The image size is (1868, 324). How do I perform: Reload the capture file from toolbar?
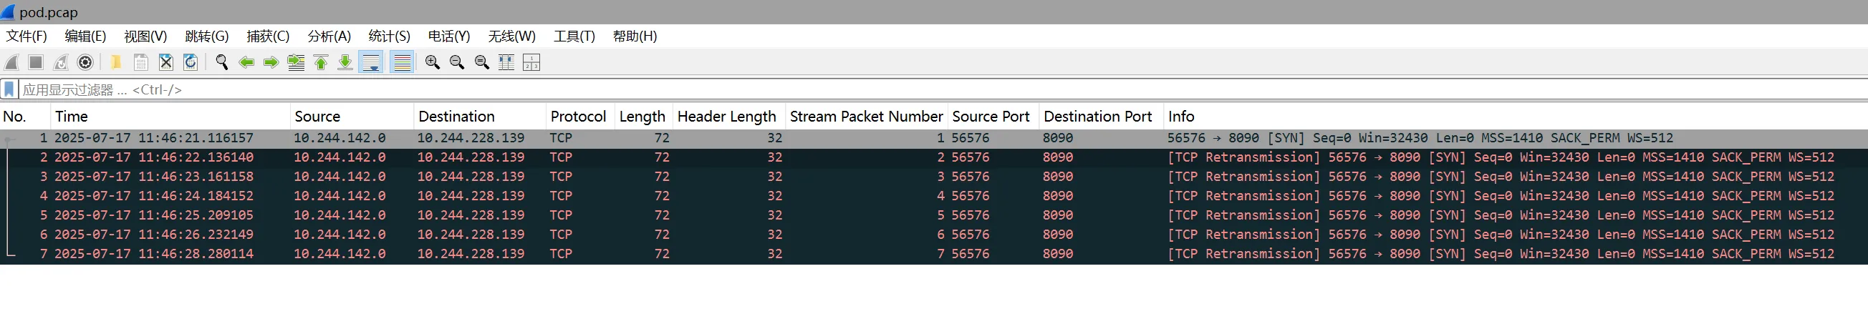191,62
